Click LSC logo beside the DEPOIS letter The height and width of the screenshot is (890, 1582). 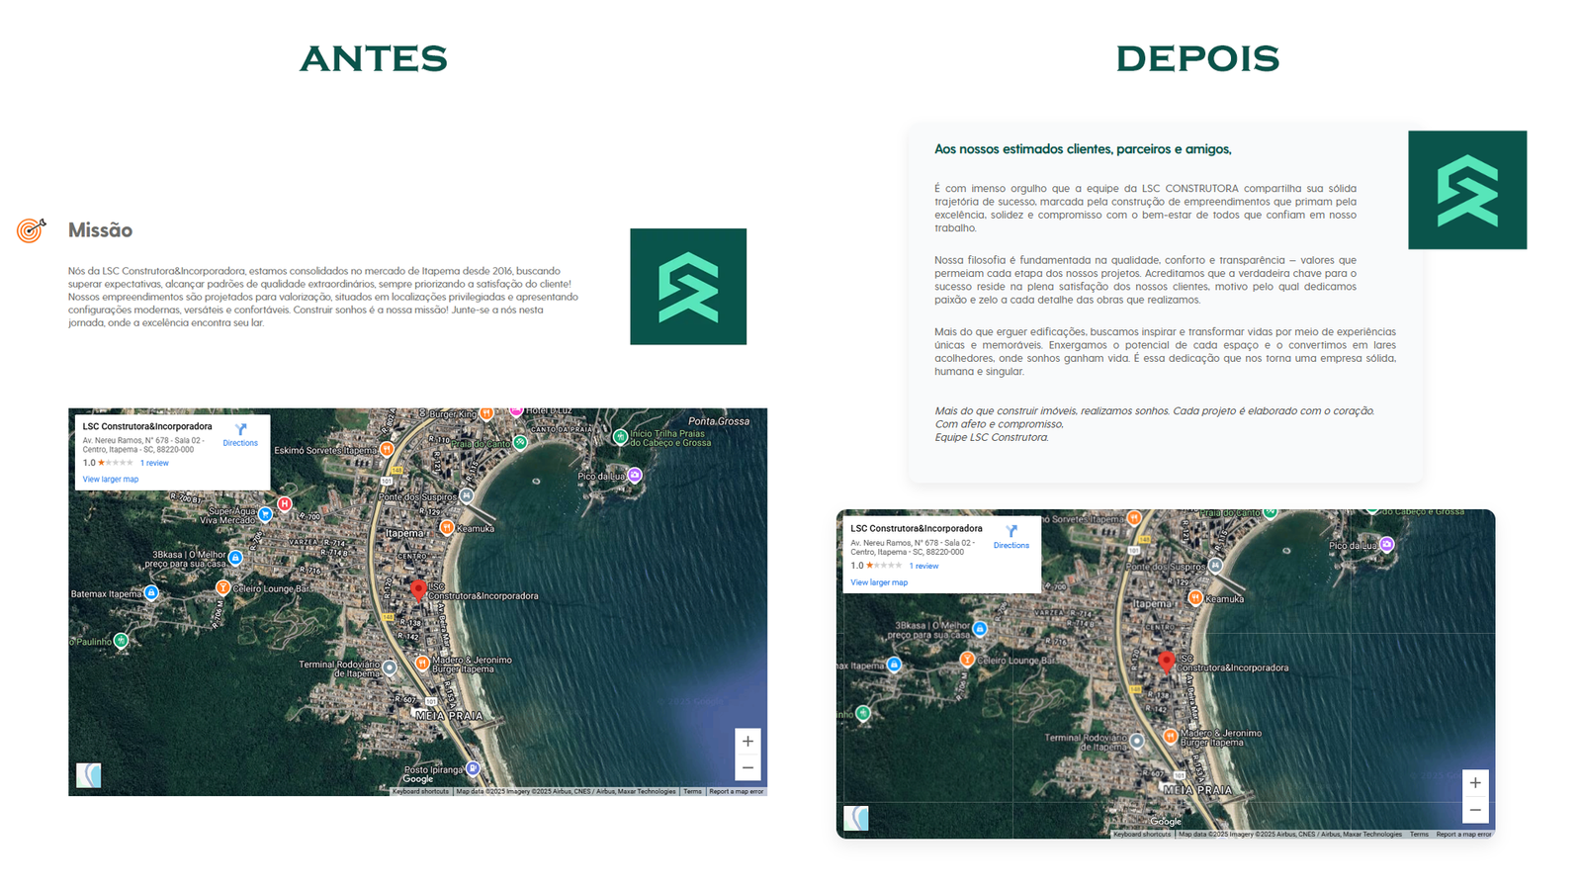tap(1467, 190)
